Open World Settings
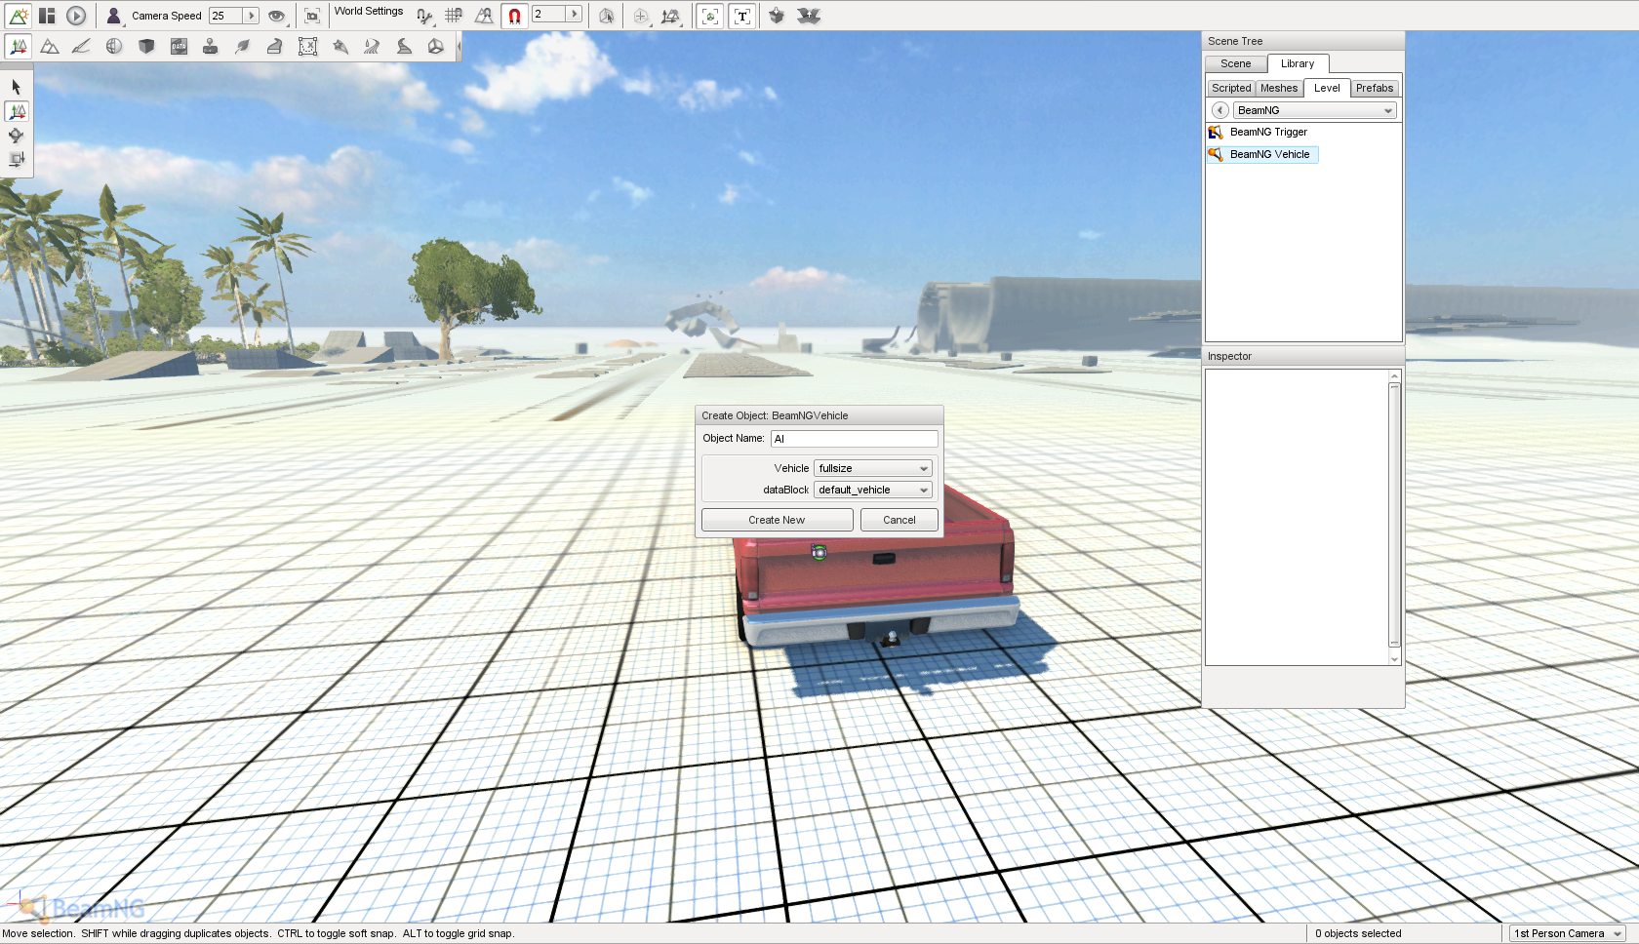Viewport: 1639px width, 944px height. (x=369, y=12)
